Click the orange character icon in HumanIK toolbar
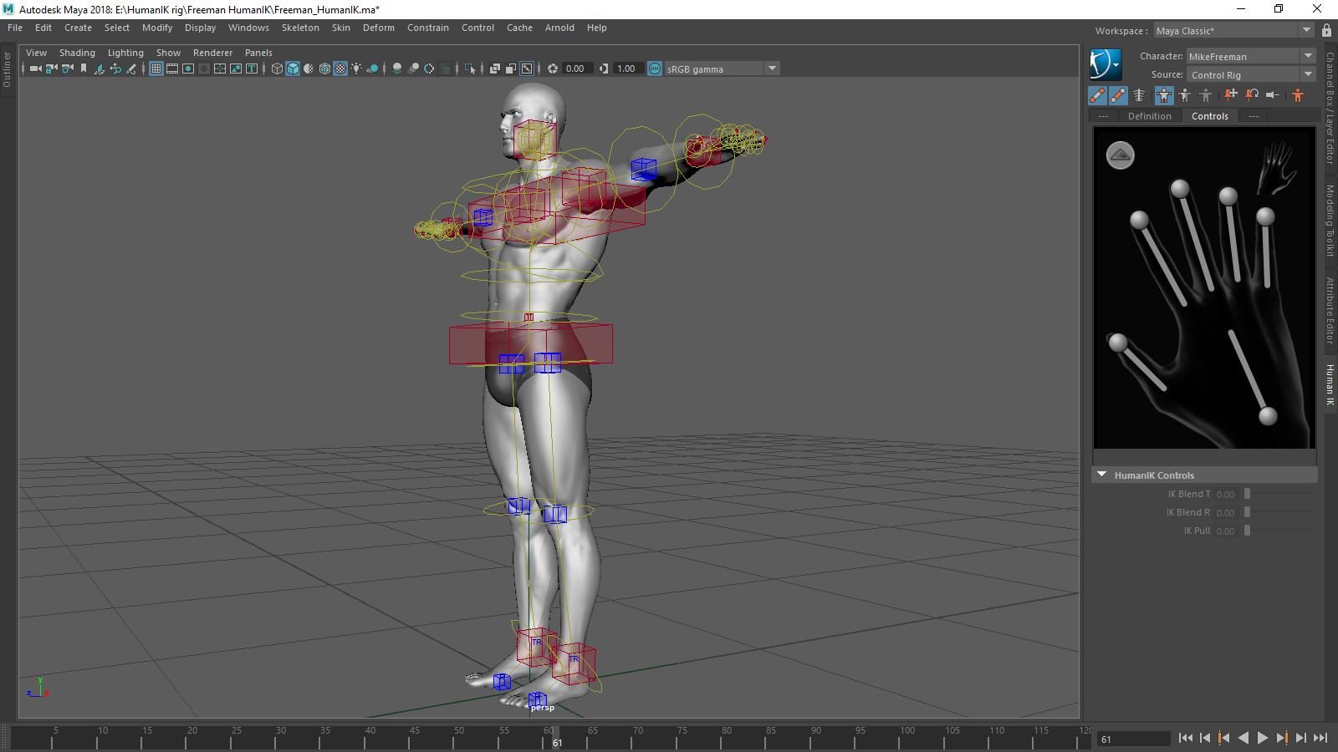Screen dimensions: 1338x752 [1298, 95]
